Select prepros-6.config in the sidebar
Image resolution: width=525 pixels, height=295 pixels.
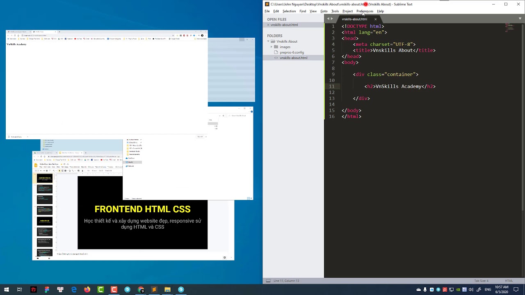[292, 52]
